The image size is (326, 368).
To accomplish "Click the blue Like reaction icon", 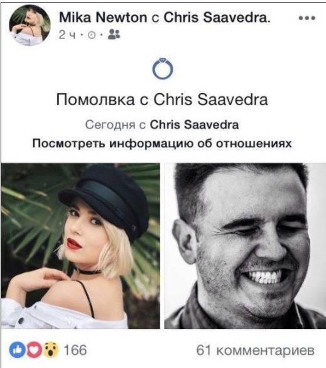I will [17, 350].
